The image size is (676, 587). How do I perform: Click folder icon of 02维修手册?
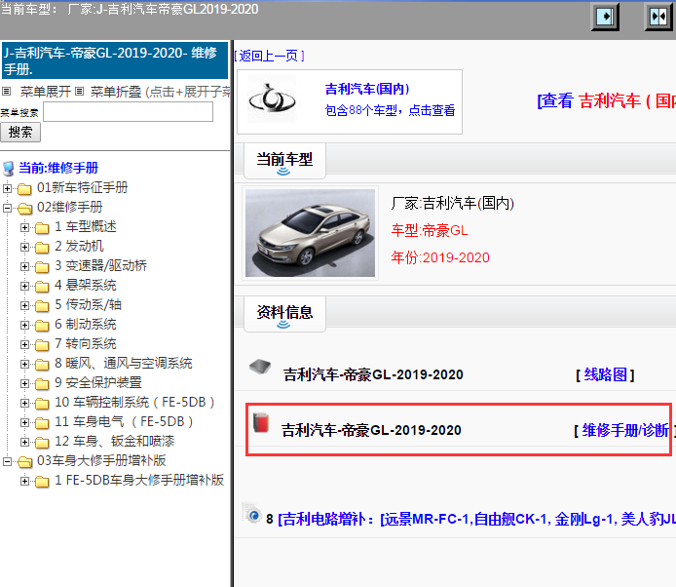(x=24, y=209)
